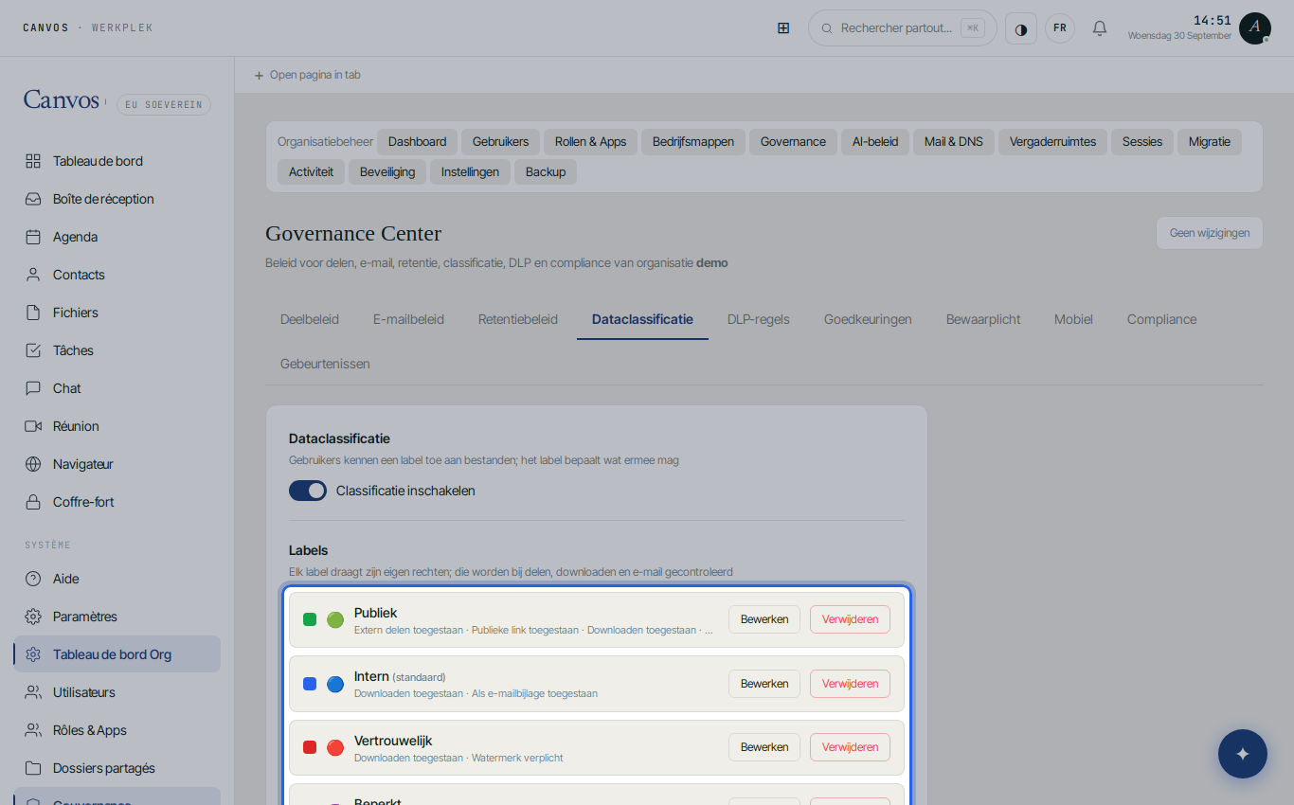Click Open pagina in tab
This screenshot has width=1294, height=805.
tap(307, 75)
